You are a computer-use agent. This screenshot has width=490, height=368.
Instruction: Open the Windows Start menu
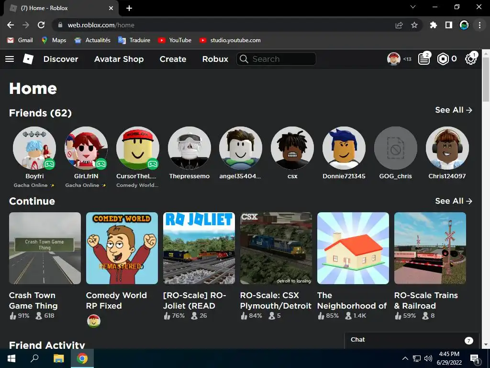coord(11,358)
